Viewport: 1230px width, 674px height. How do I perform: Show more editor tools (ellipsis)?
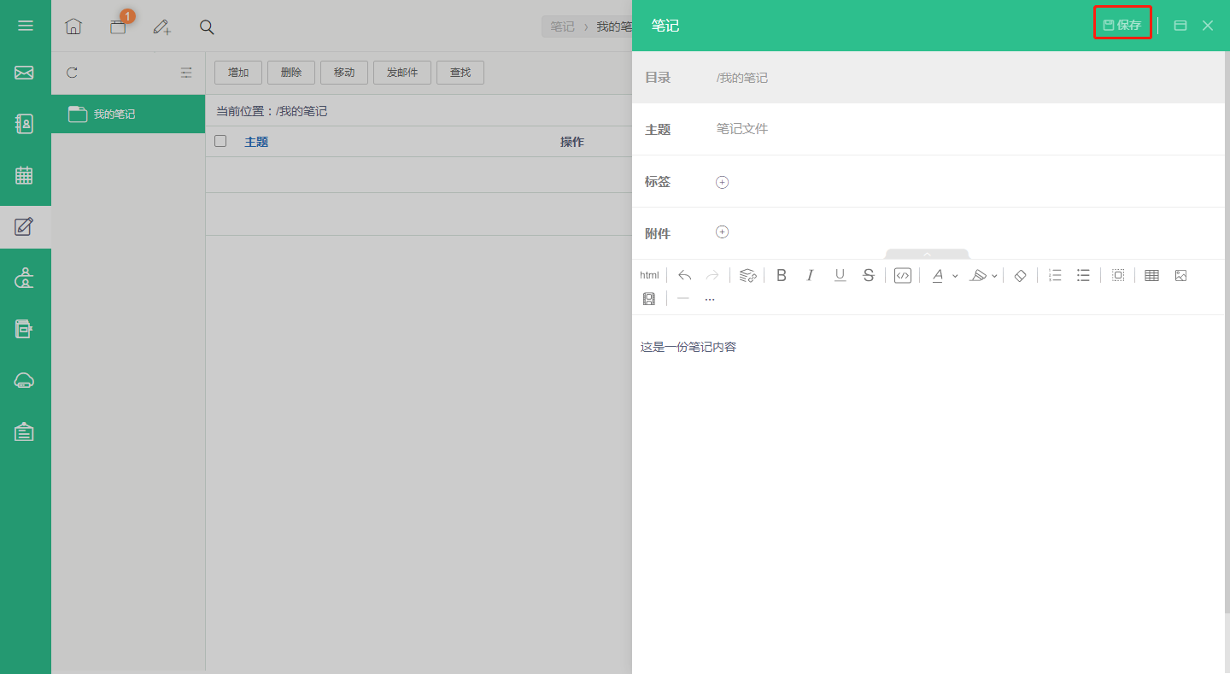click(710, 299)
